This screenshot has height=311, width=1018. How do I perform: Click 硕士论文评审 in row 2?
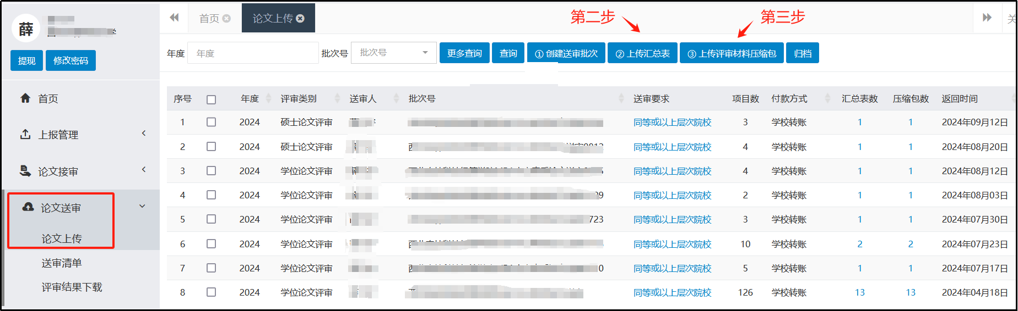point(306,147)
